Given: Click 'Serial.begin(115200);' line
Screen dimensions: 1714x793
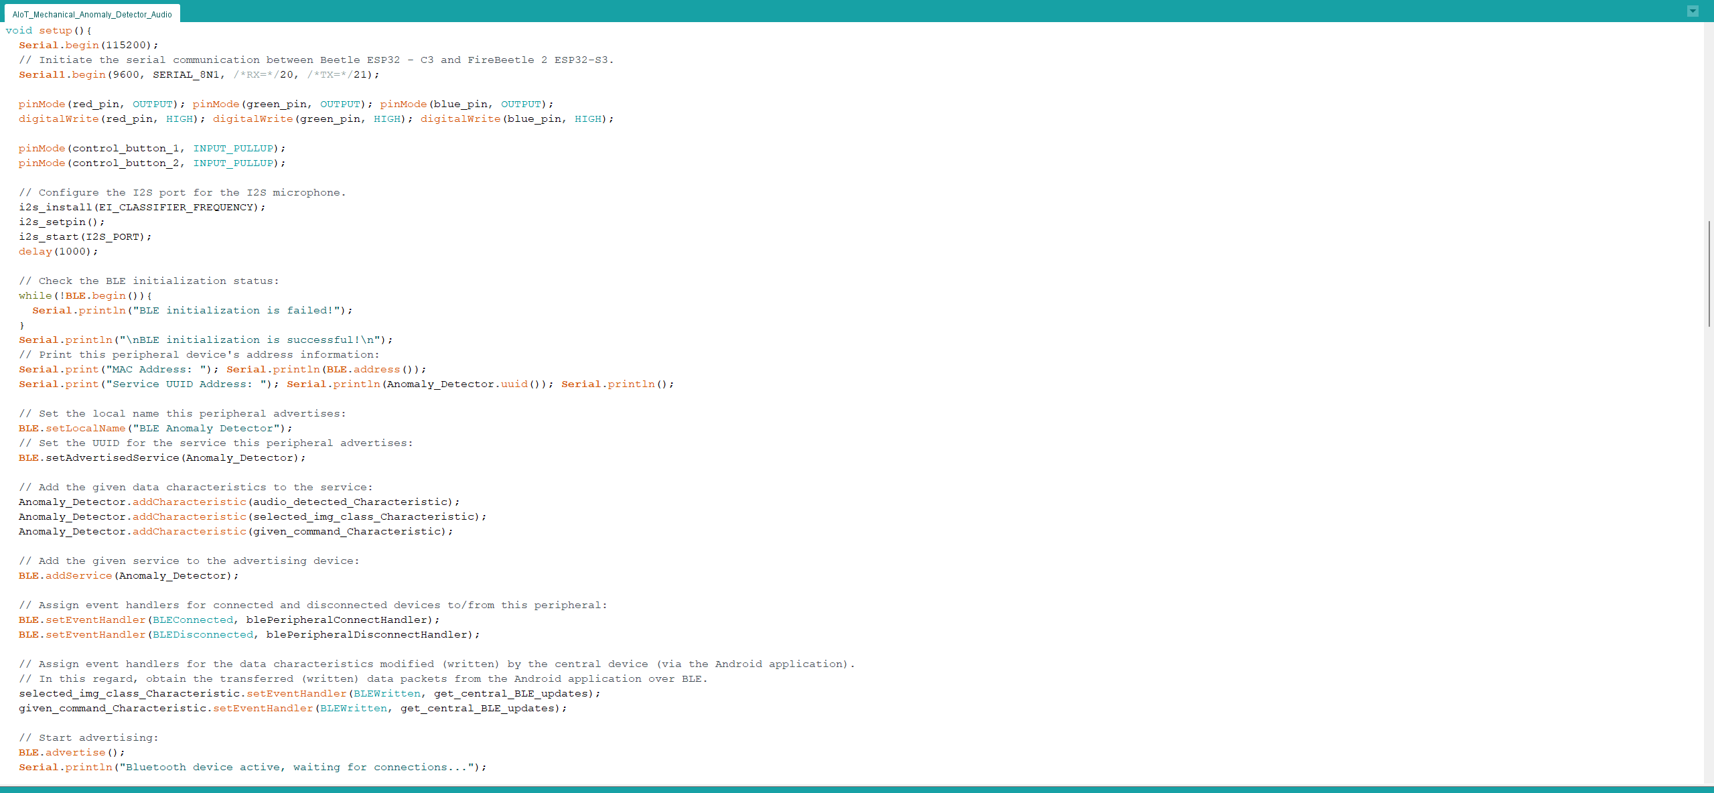Looking at the screenshot, I should 88,45.
